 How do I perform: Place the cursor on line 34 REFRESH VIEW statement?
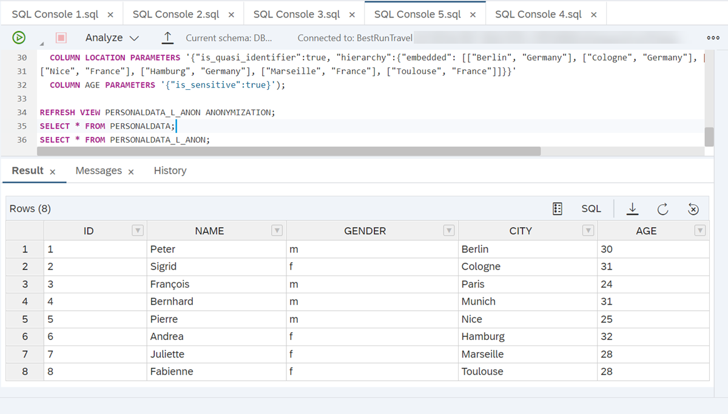(157, 112)
